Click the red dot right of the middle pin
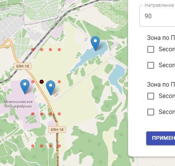The width and height of the screenshot is (175, 166). pyautogui.click(x=59, y=82)
